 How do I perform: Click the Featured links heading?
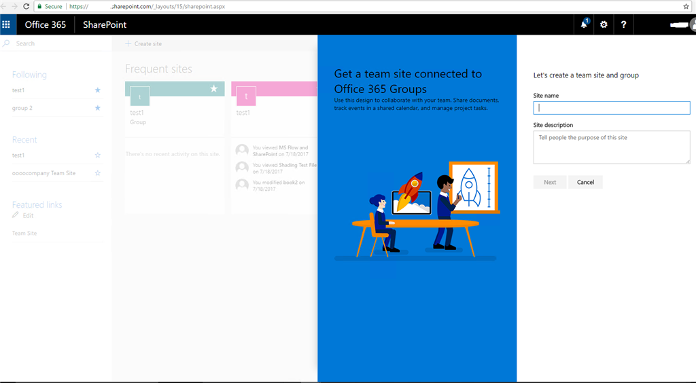pyautogui.click(x=37, y=205)
